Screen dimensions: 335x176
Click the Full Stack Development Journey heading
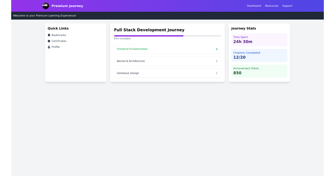point(149,30)
